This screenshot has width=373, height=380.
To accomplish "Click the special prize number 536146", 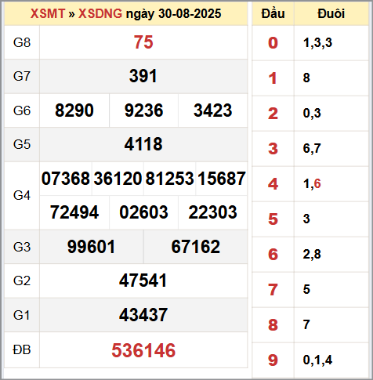I will 143,350.
